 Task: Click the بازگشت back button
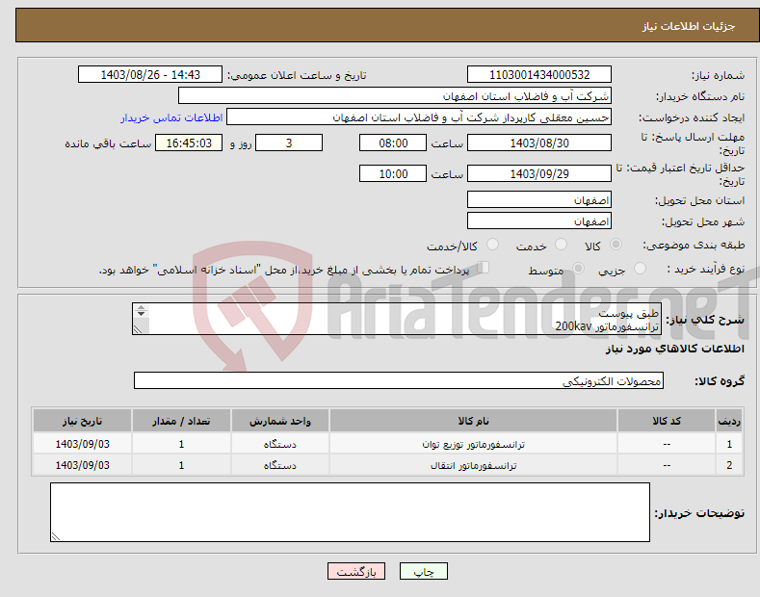tap(356, 571)
